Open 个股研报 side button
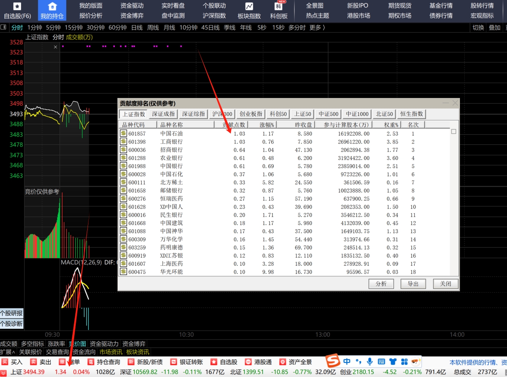Screen dimensions: 507x377 11,313
